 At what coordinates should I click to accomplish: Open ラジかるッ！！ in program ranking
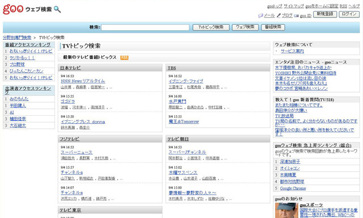click(22, 58)
